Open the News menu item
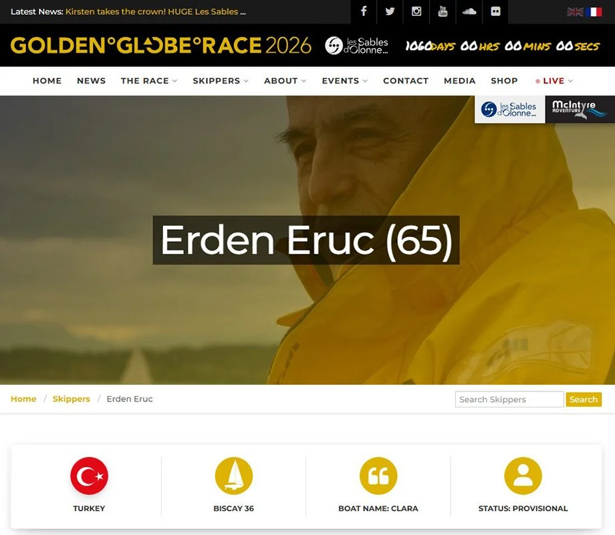This screenshot has width=615, height=535. coord(92,81)
